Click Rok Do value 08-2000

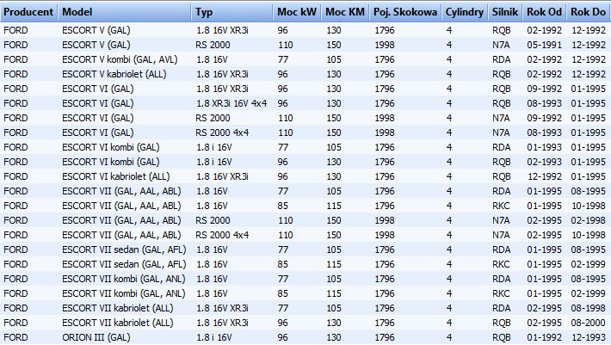589,323
